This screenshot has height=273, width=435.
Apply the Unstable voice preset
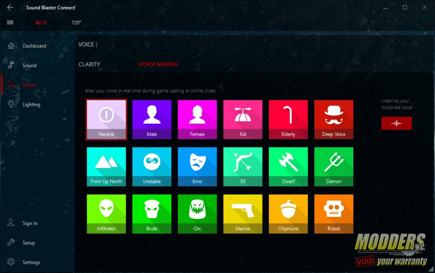(x=152, y=167)
